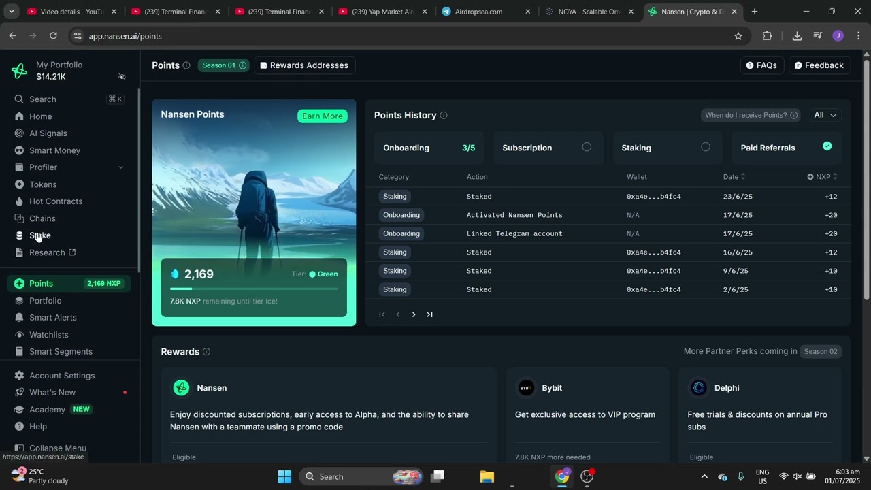Toggle the Paid Referrals checkmark
This screenshot has height=490, width=871.
point(827,146)
